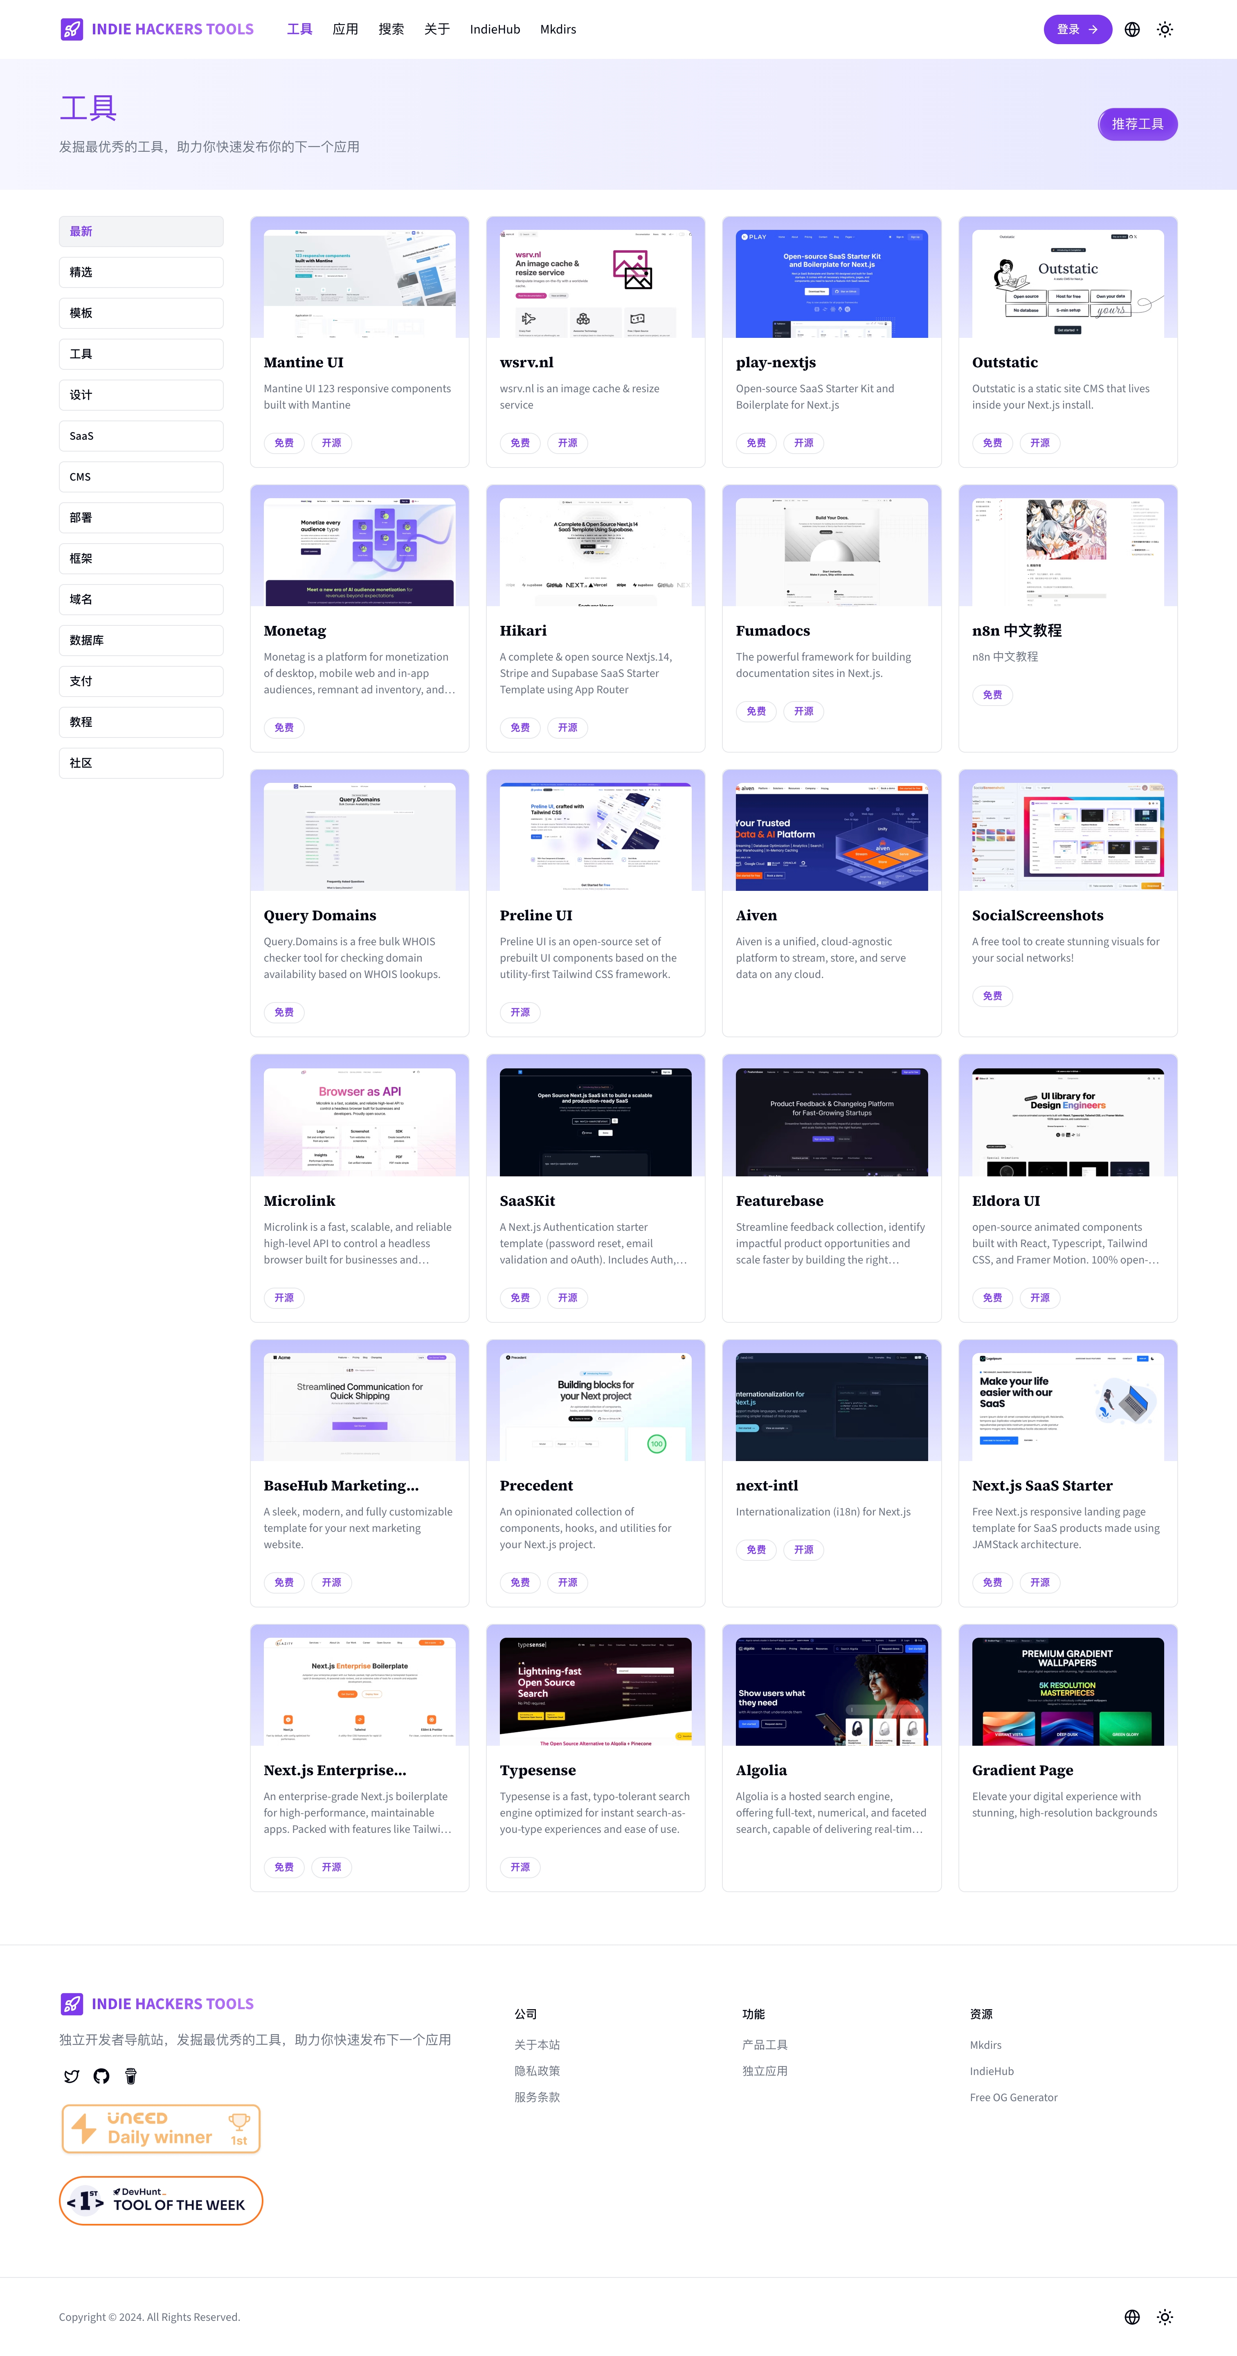Visit IndieHub in top navigation

click(x=495, y=29)
